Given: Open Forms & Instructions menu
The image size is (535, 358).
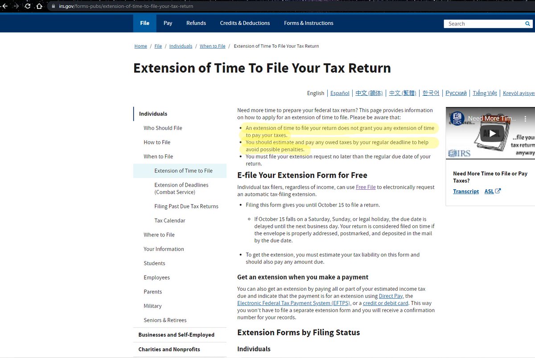Looking at the screenshot, I should tap(309, 23).
